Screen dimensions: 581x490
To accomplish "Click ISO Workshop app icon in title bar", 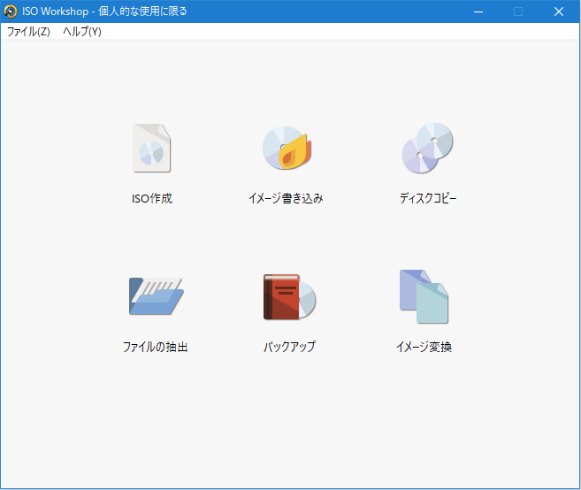I will pyautogui.click(x=11, y=11).
